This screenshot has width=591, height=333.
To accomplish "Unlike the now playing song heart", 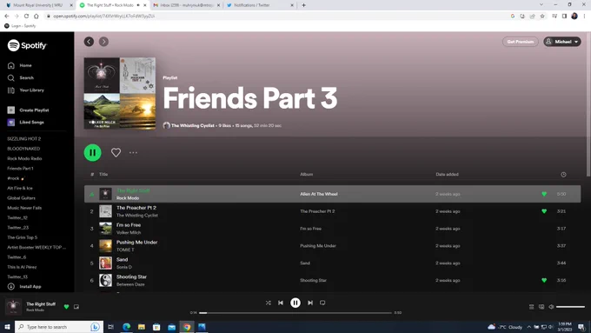I will click(x=66, y=307).
